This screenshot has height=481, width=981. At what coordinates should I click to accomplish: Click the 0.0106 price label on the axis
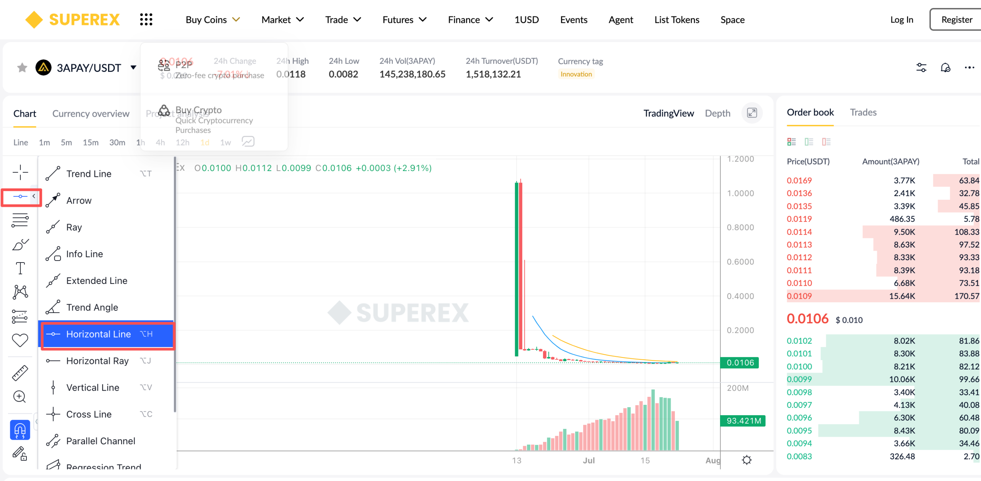click(740, 362)
